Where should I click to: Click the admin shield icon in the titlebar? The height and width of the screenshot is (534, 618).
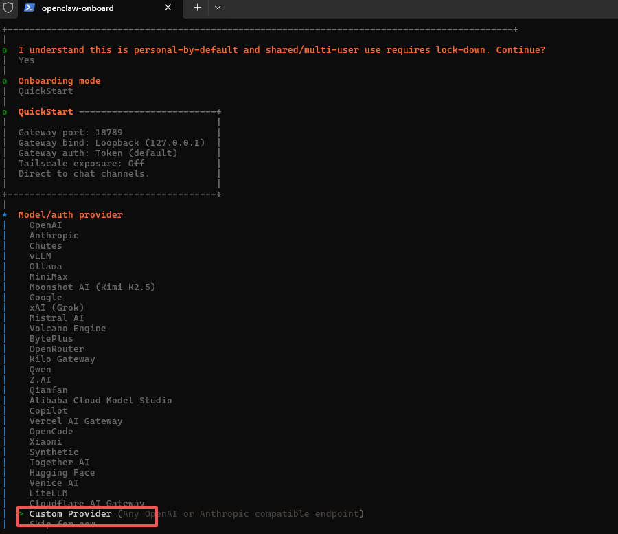point(8,8)
